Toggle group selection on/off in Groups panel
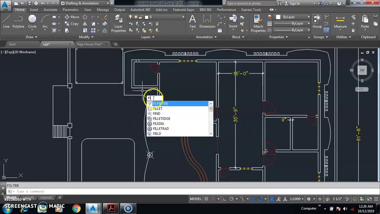The image size is (380, 214). (326, 30)
